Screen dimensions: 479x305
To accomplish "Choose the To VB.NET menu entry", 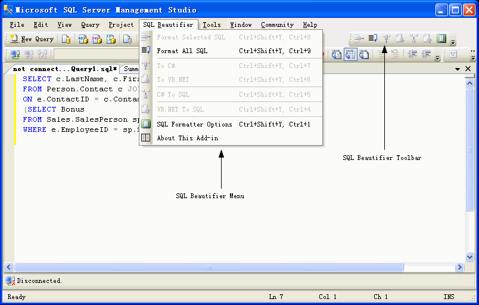I will (x=231, y=79).
